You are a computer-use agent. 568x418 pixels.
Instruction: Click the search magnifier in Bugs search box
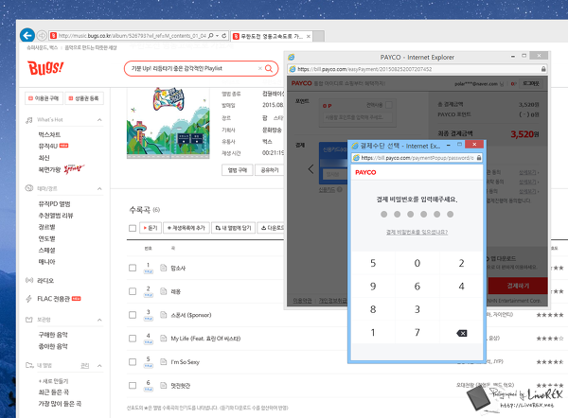[x=269, y=68]
